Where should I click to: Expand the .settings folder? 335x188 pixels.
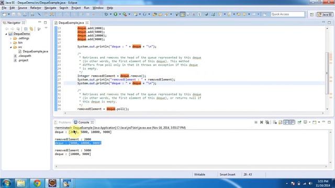coord(10,38)
